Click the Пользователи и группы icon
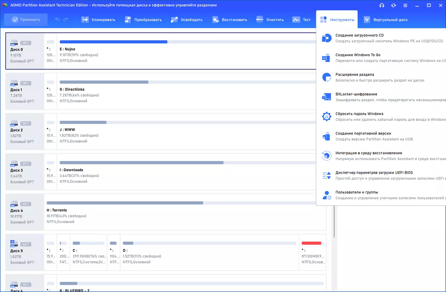Viewport: 446px width, 292px height. click(327, 195)
